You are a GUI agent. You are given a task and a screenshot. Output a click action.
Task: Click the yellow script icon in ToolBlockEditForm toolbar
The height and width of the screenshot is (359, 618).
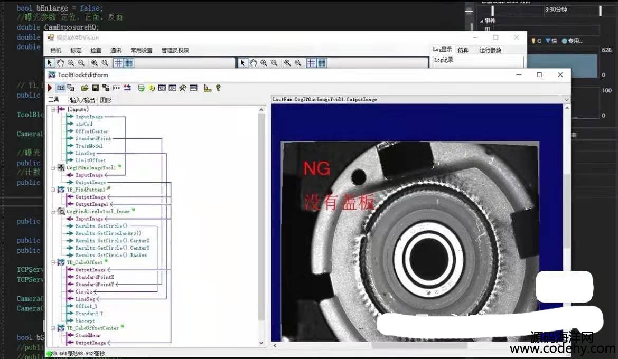click(152, 88)
